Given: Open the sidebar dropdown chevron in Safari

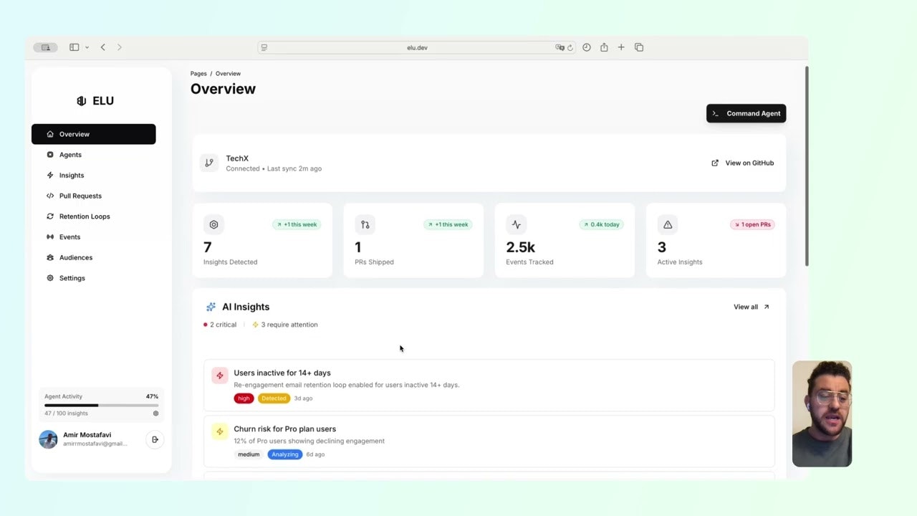Looking at the screenshot, I should tap(87, 47).
